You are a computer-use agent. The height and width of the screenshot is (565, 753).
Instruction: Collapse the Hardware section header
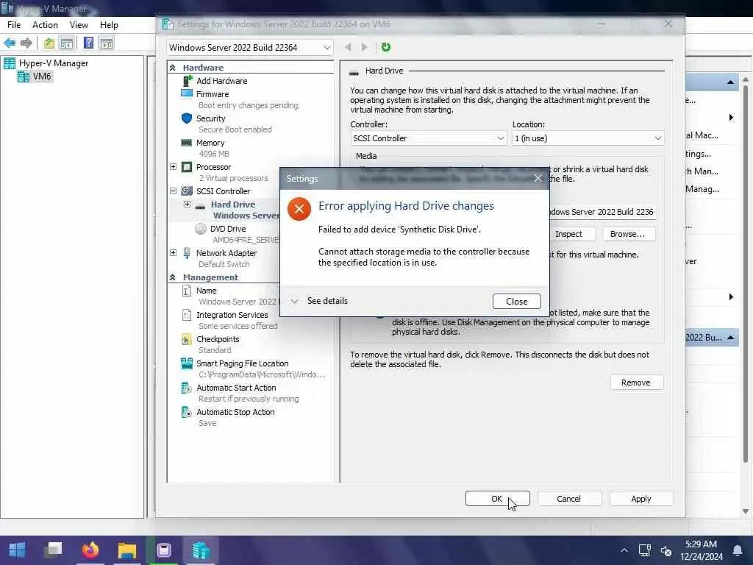point(172,68)
